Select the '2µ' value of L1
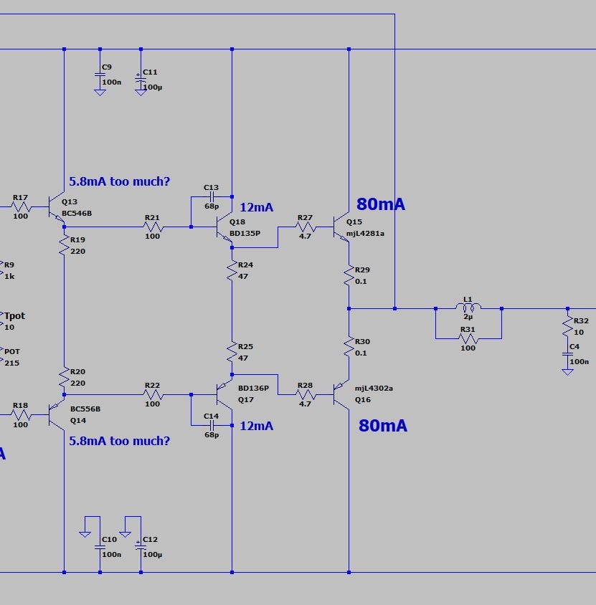Screen dimensions: 596x605 [468, 317]
